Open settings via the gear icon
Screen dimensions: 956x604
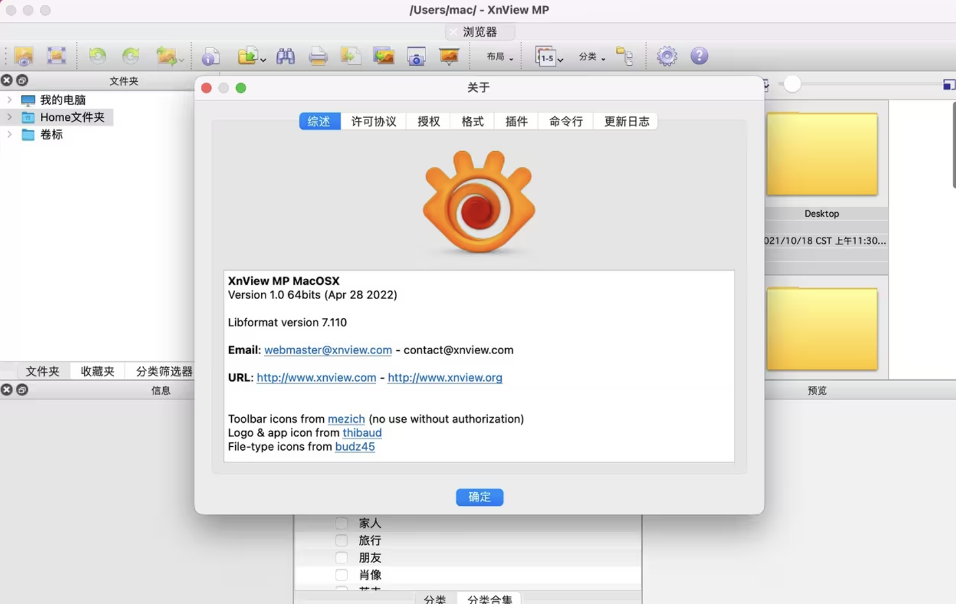tap(667, 56)
